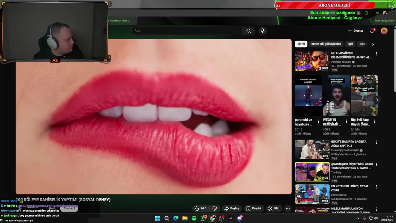Open 'HİLELİ MANİPÜLASYON TAKTİĞİNİ DENEDİM' video
The width and height of the screenshot is (396, 223).
pos(351,210)
